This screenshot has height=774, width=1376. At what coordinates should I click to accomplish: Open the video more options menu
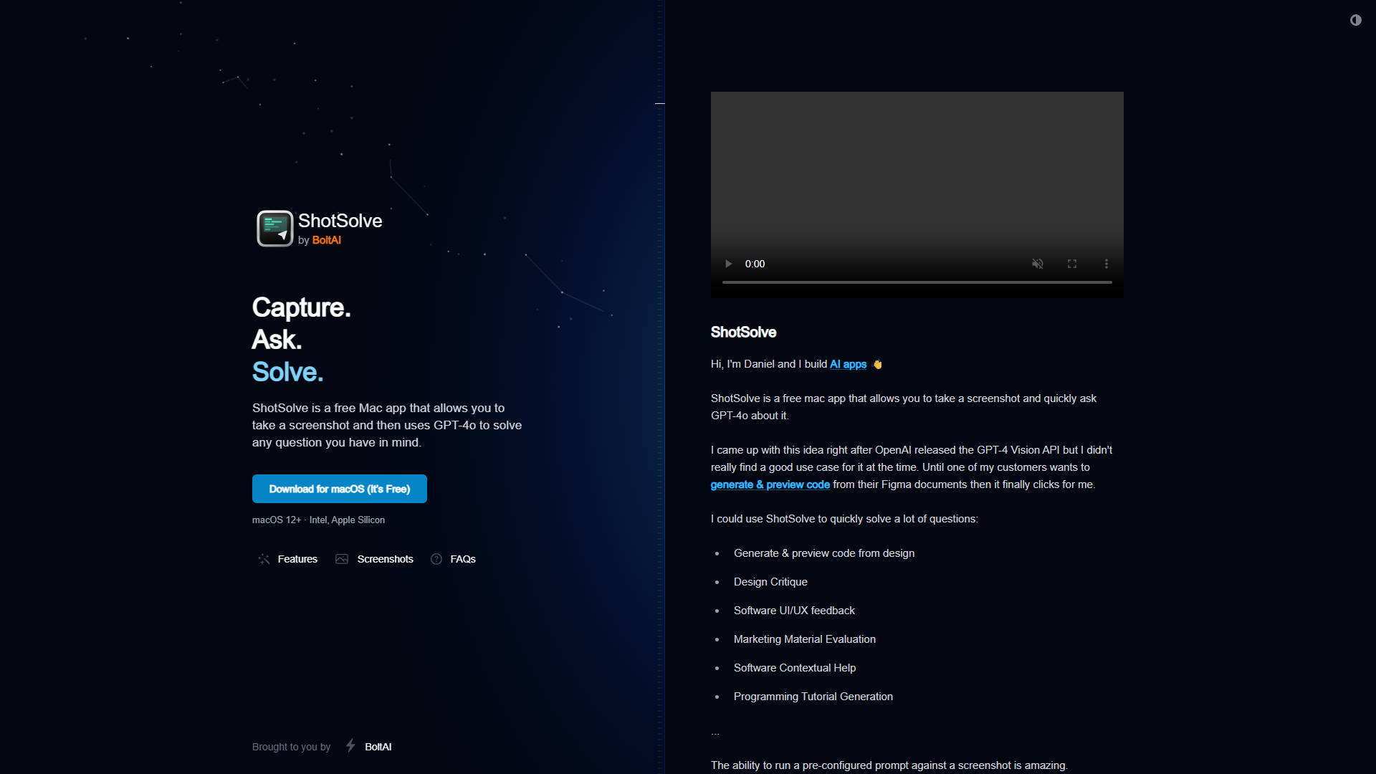tap(1107, 264)
